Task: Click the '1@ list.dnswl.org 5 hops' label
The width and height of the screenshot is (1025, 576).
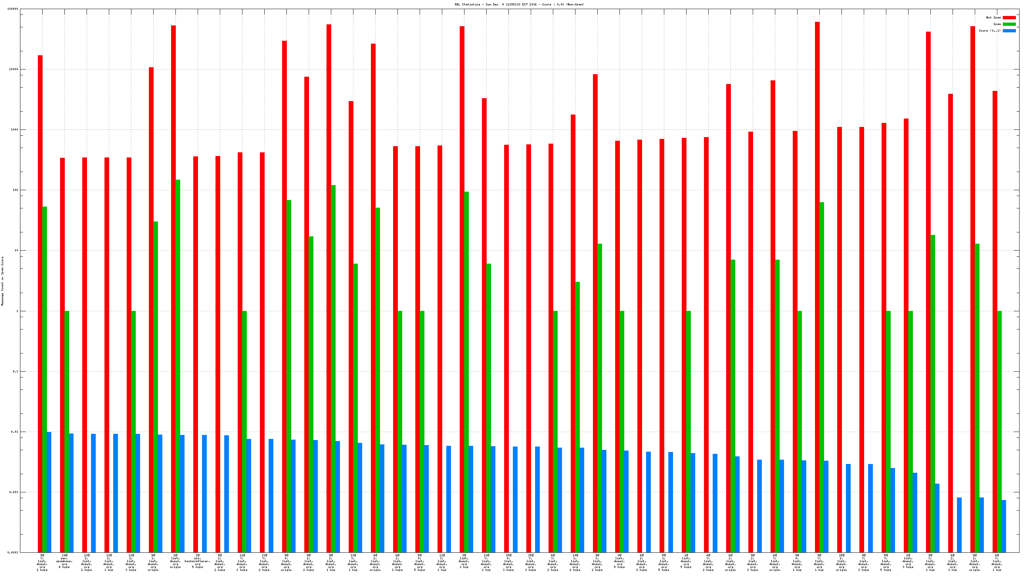Action: point(686,561)
